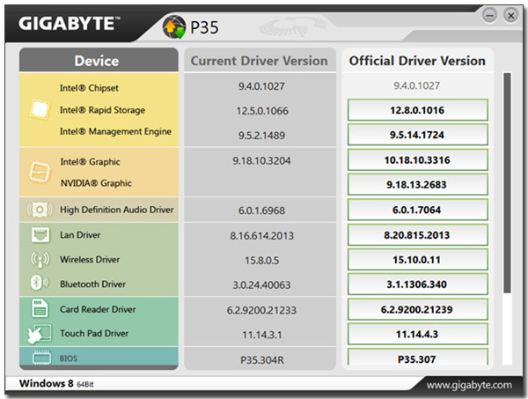Click the Touch Pad Driver hand icon

coord(40,334)
